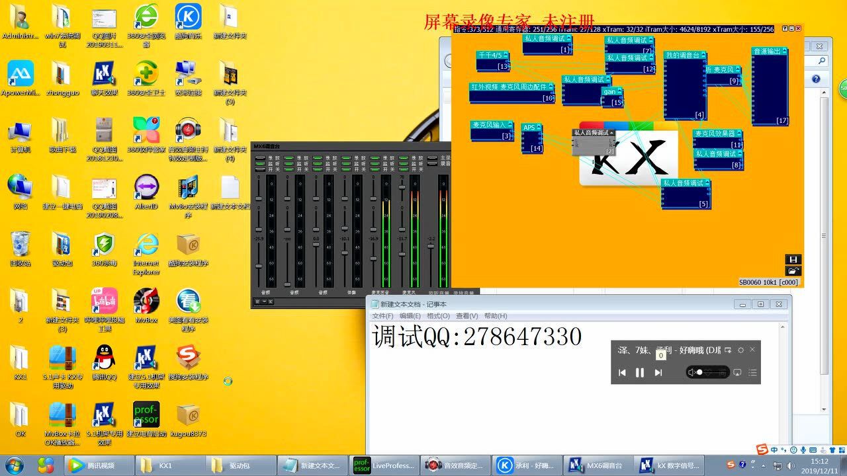The image size is (847, 476).
Task: Open 哔哩哔哩投稿工具 desktop icon
Action: [x=104, y=310]
